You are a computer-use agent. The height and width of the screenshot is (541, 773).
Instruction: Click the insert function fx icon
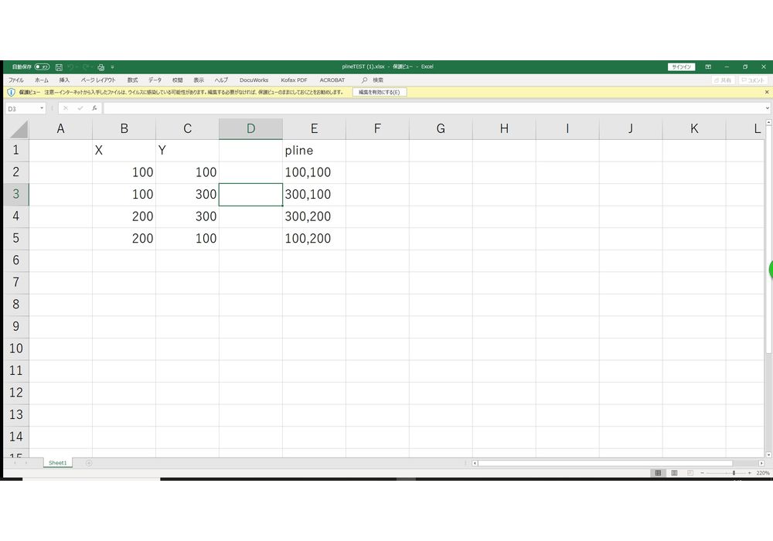(94, 109)
